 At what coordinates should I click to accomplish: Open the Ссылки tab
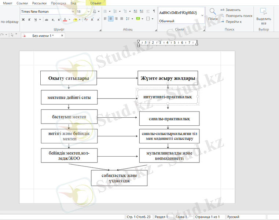22,3
